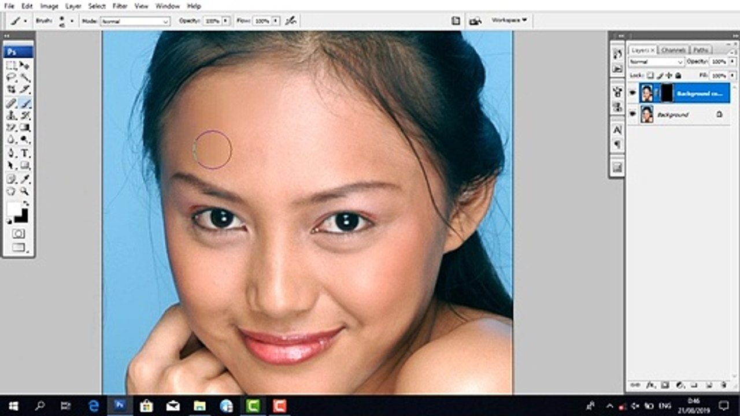Add a layer style via fx icon
Screen dimensions: 740x416
(650, 385)
